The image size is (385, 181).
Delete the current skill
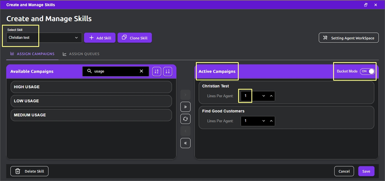pos(29,171)
